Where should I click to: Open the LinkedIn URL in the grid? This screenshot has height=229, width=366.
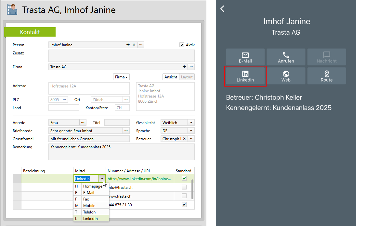(140, 178)
